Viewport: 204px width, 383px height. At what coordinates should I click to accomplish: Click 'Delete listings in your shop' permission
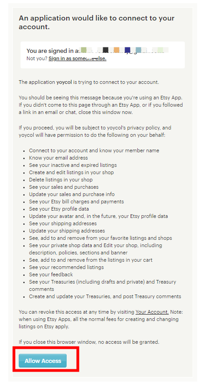[61, 180]
